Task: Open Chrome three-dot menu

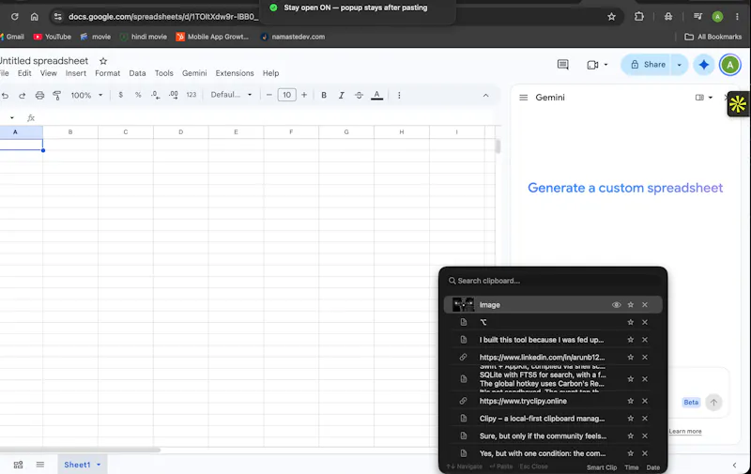Action: point(737,17)
